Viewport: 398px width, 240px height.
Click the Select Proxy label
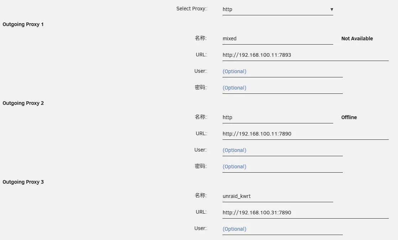pos(191,9)
